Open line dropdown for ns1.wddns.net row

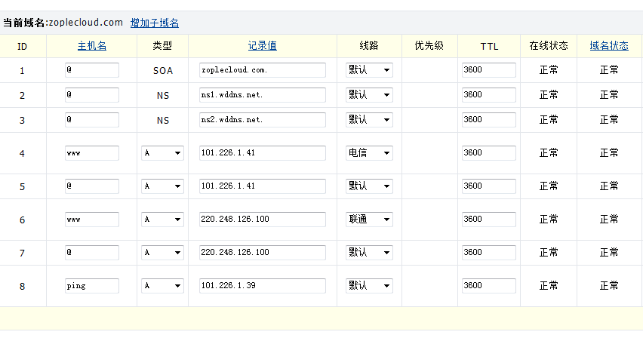point(369,95)
